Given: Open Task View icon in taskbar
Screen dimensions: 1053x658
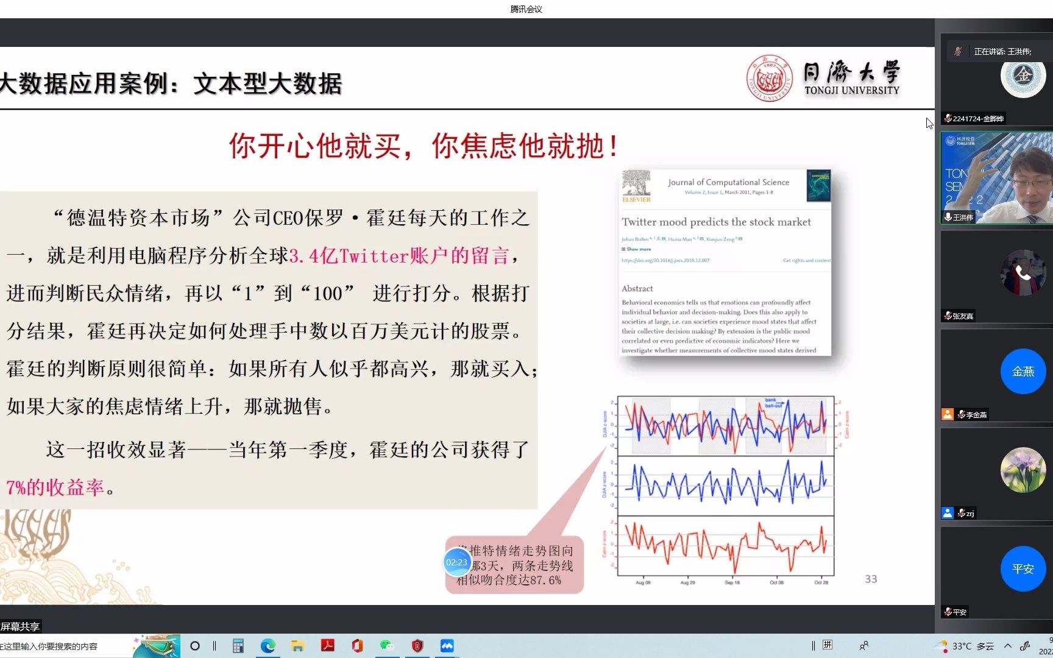Looking at the screenshot, I should [x=214, y=646].
